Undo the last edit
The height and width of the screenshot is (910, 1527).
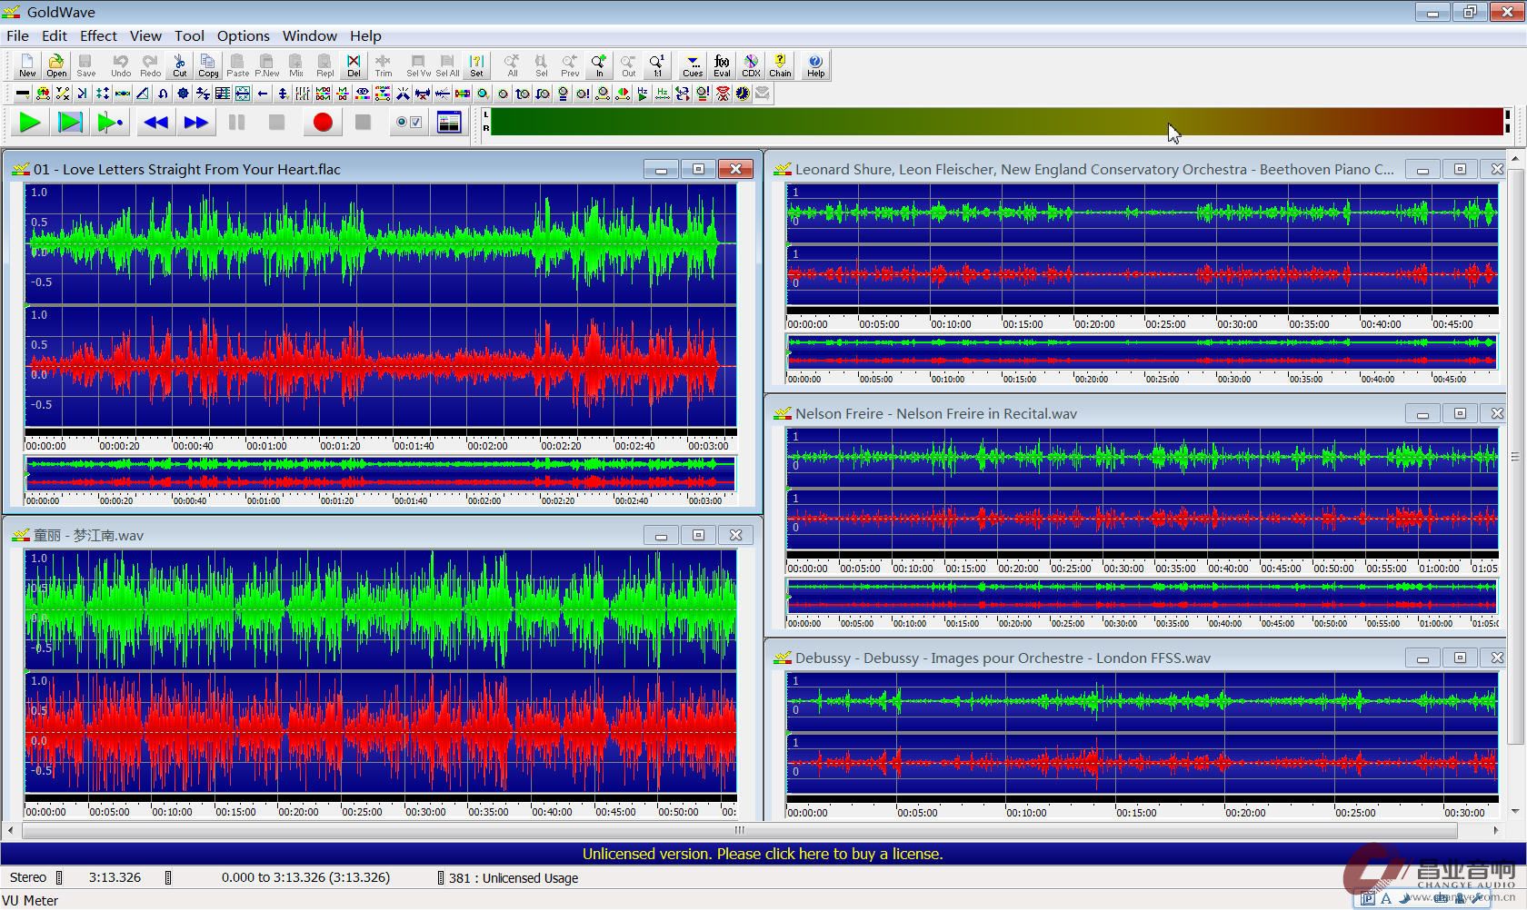point(121,64)
